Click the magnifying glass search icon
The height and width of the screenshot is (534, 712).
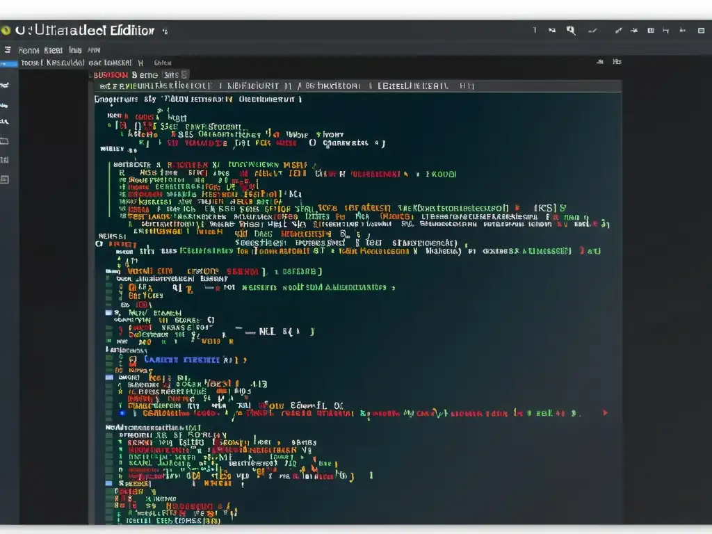[x=571, y=31]
